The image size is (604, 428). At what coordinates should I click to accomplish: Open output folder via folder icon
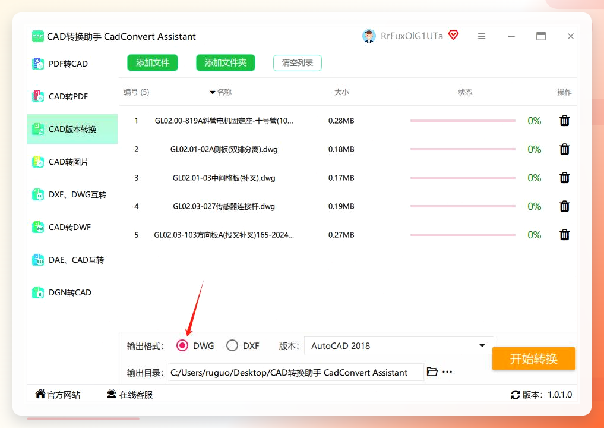tap(432, 372)
